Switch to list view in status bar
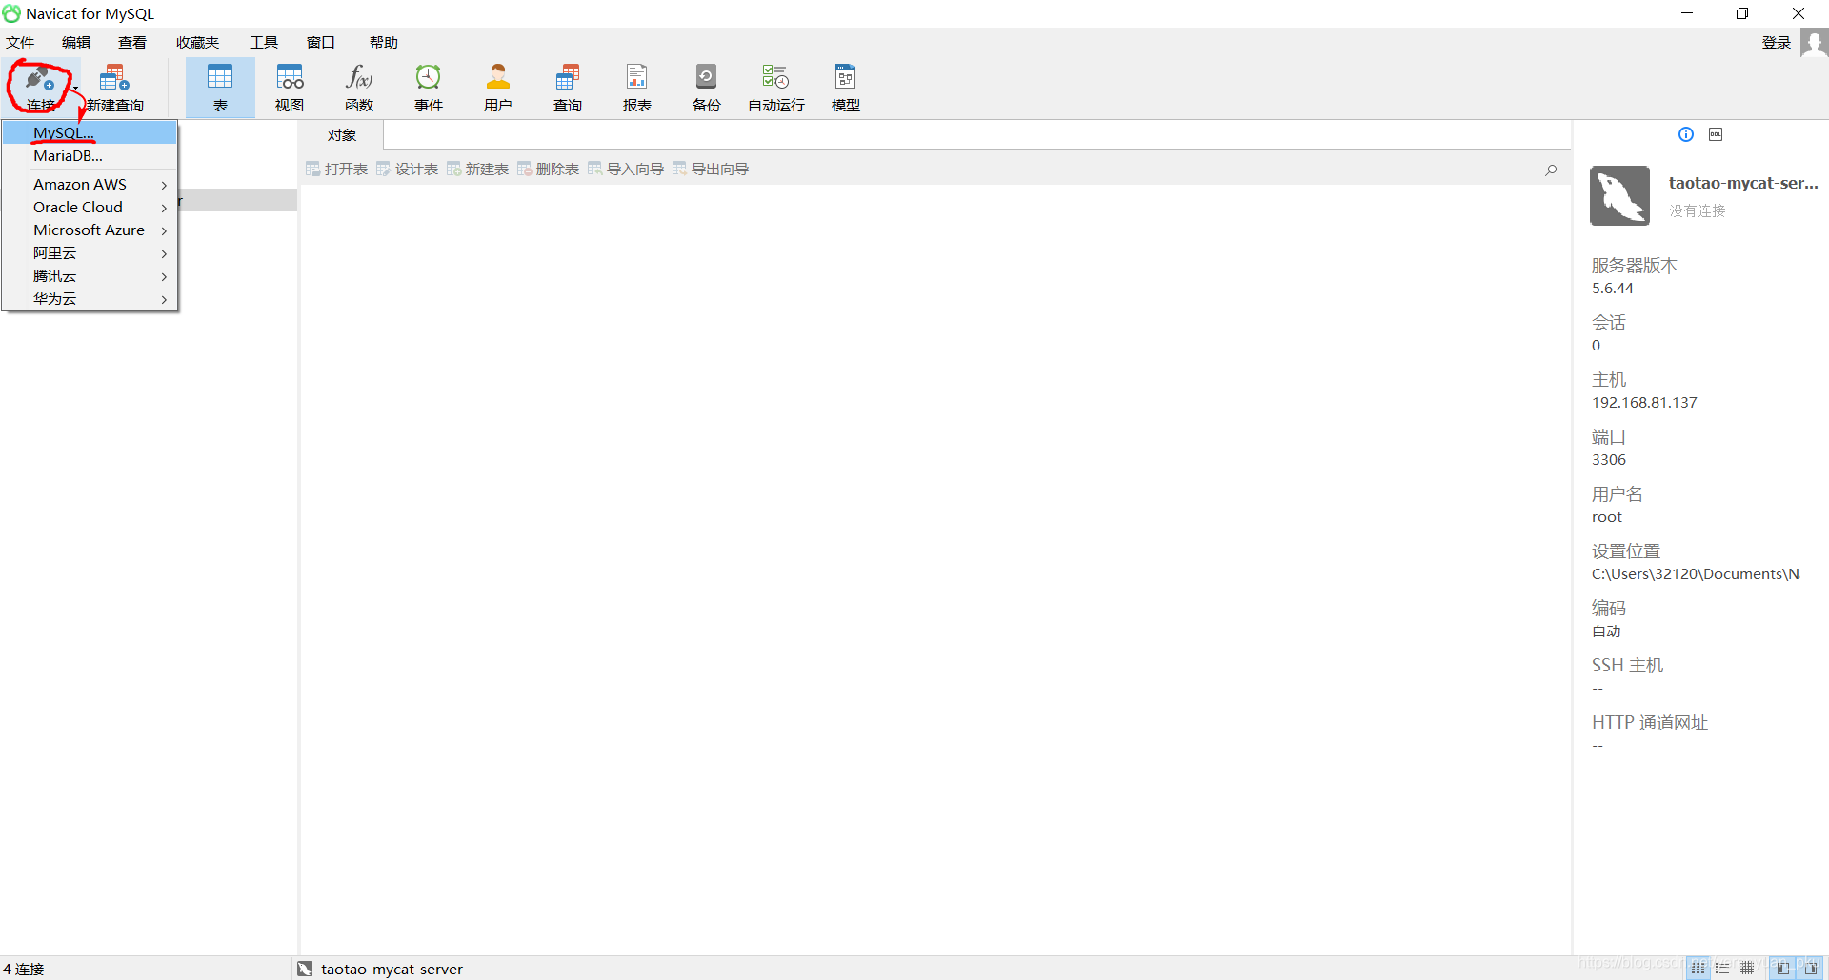The image size is (1829, 980). [1722, 968]
